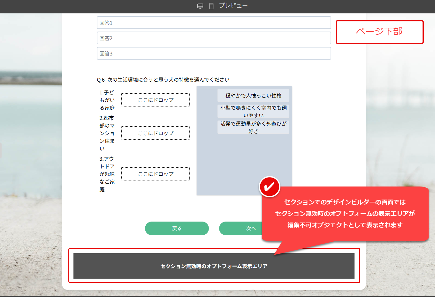Click the 回答1 input field
This screenshot has height=300, width=435.
pos(214,22)
